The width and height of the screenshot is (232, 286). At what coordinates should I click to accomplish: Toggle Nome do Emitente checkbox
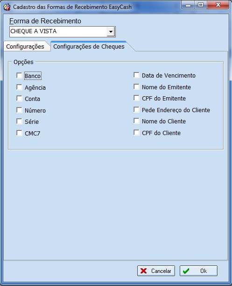136,86
